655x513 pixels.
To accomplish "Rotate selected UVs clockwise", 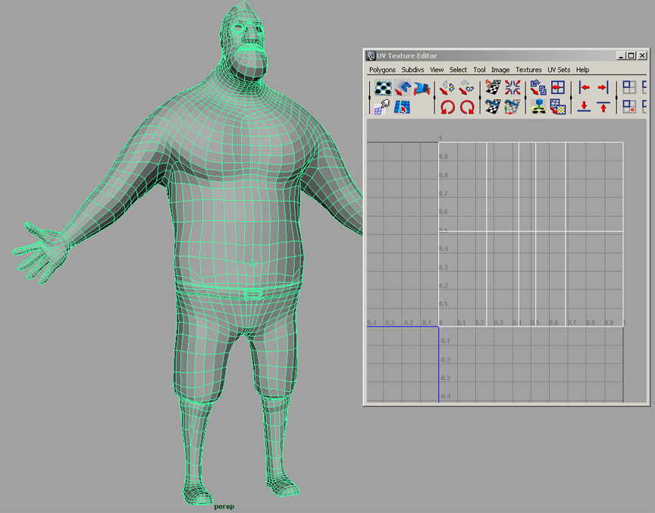I will point(466,107).
